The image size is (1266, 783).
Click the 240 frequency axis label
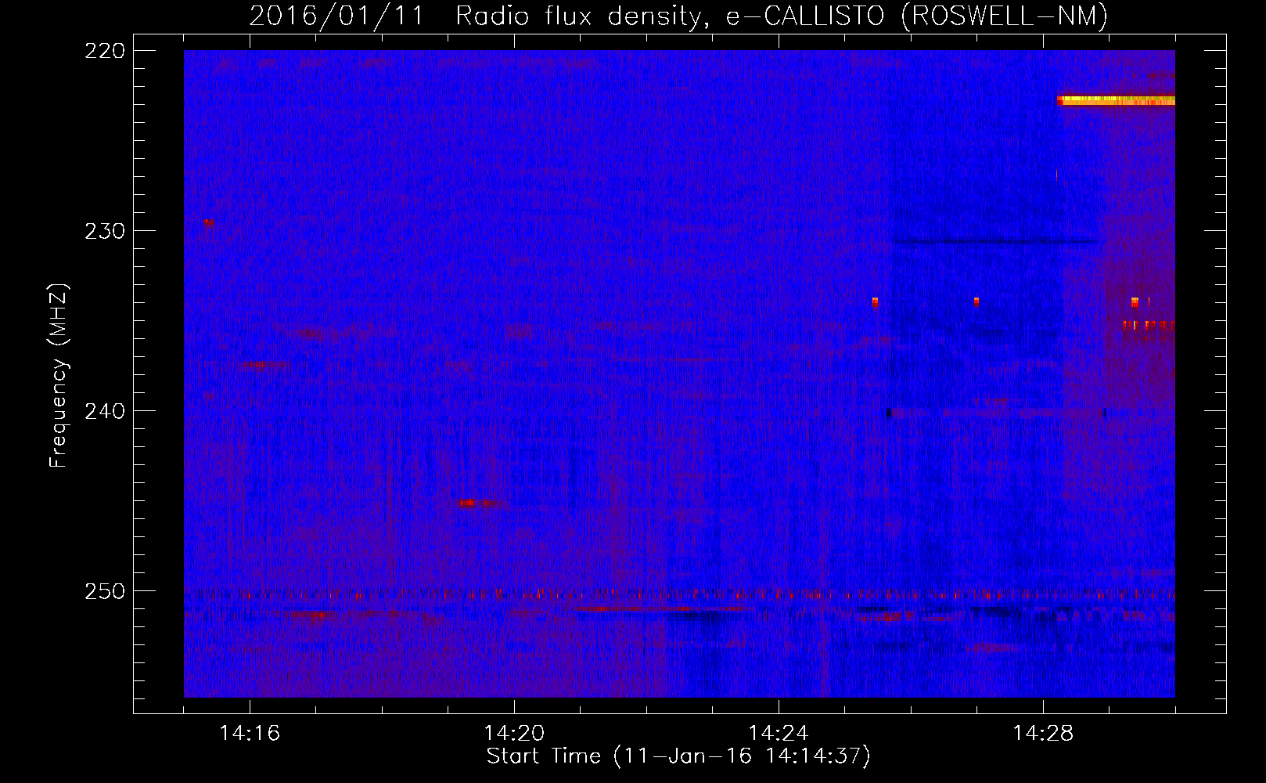tap(104, 411)
